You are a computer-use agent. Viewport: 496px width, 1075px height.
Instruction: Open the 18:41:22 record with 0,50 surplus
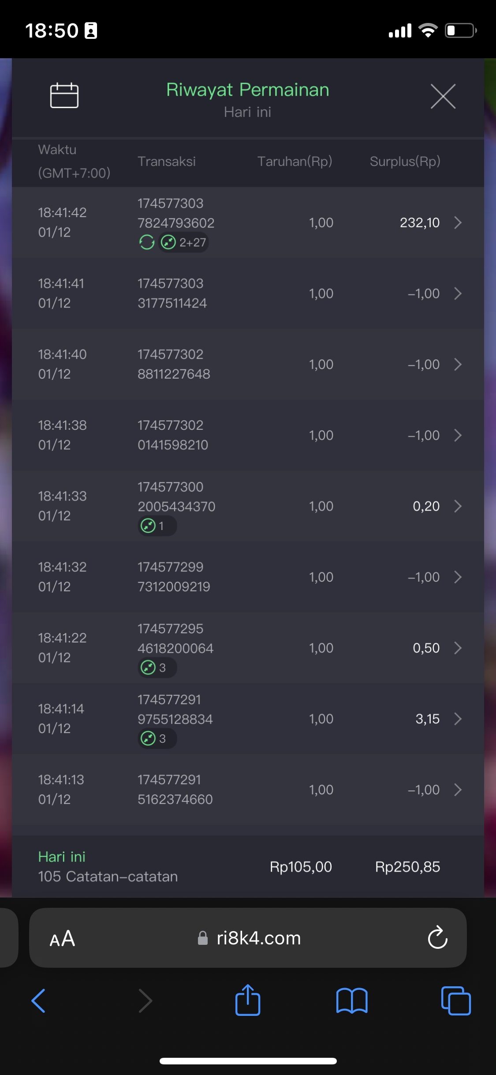458,648
